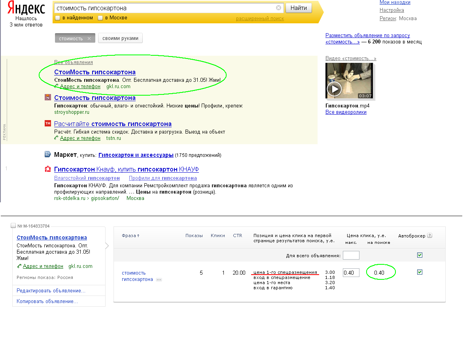This screenshot has height=341, width=469.
Task: Click the grey «стоимость» chip label
Action: pos(71,39)
